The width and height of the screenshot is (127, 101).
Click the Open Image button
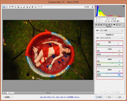coord(99,97)
